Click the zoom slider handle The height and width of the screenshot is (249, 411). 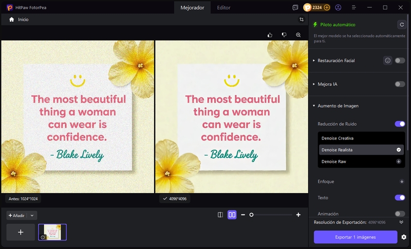[251, 215]
